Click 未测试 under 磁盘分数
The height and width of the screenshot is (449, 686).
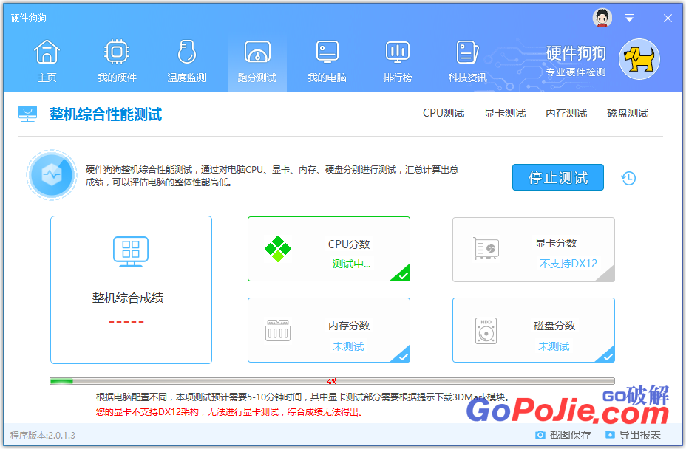554,346
